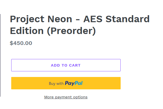
Task: Click the dollar sign of the price
Action: tap(11, 43)
